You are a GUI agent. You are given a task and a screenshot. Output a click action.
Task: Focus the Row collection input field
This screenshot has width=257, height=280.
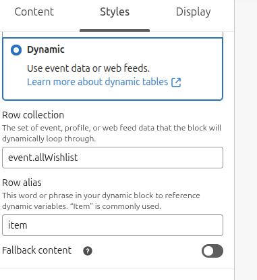coord(113,158)
